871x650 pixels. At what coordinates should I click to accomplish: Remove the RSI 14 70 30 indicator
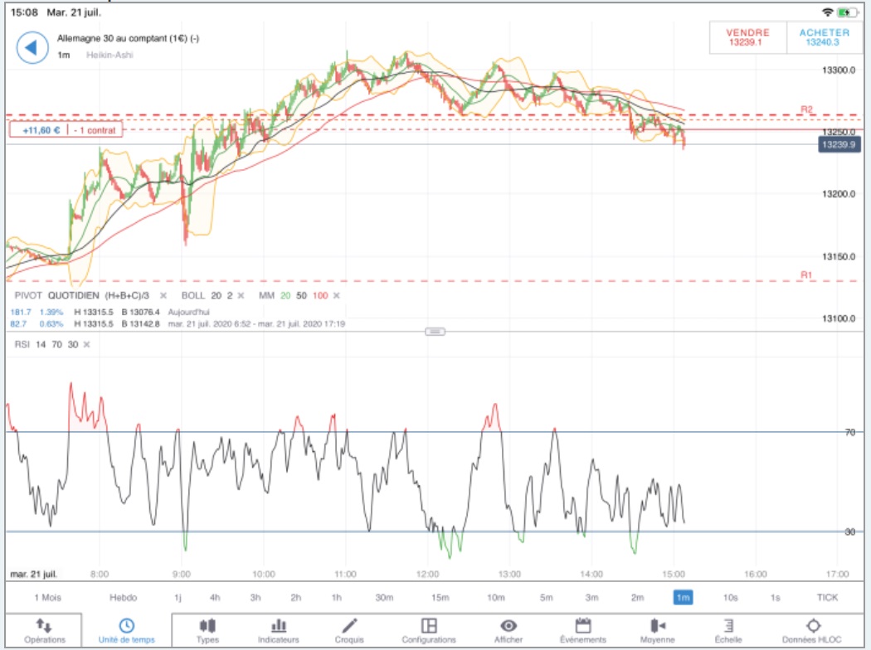86,345
